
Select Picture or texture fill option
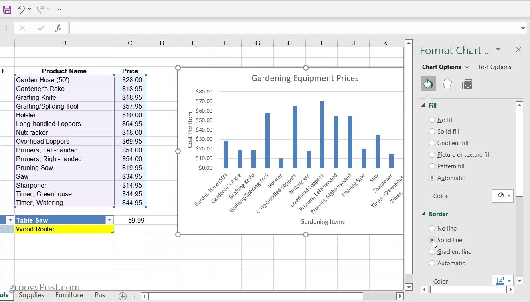click(432, 155)
